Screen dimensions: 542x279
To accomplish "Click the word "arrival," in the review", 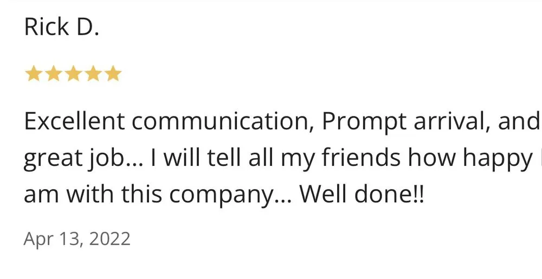I will [453, 123].
